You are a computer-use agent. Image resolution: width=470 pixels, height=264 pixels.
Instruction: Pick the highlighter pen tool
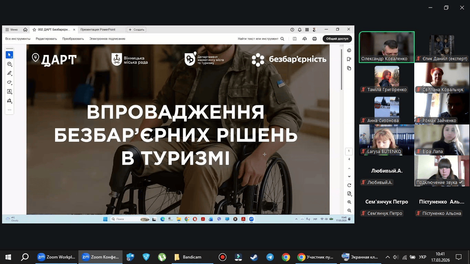click(x=10, y=73)
